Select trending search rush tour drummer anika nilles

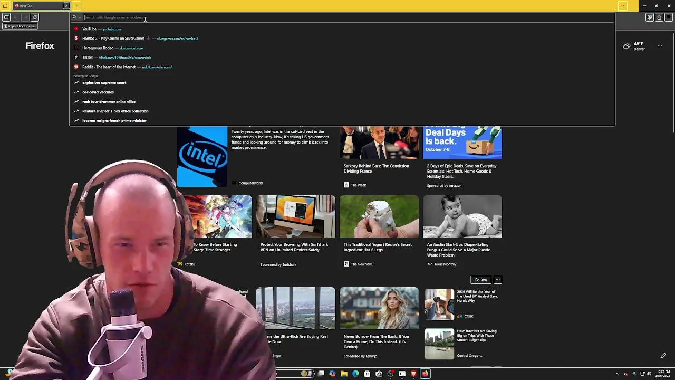tap(342, 102)
